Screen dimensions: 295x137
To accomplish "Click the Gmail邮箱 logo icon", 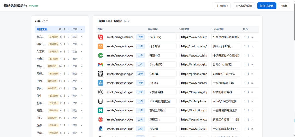I will coord(101,65).
